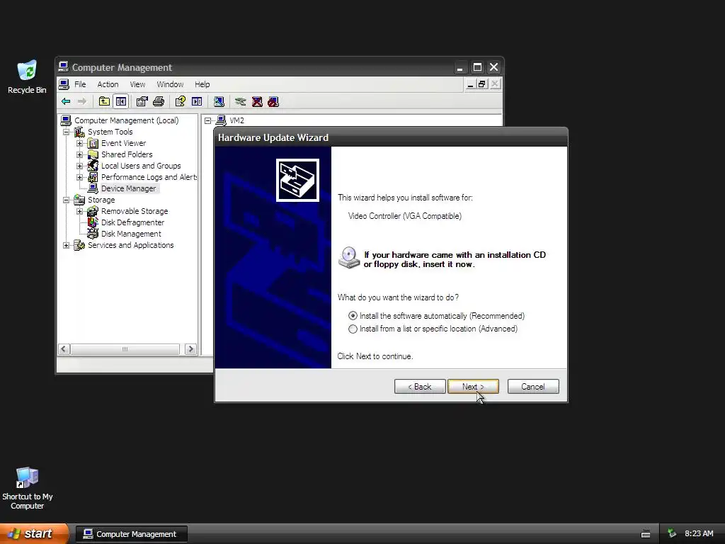Screen dimensions: 725x544
Task: Select Removable Storage in the tree
Action: point(135,211)
